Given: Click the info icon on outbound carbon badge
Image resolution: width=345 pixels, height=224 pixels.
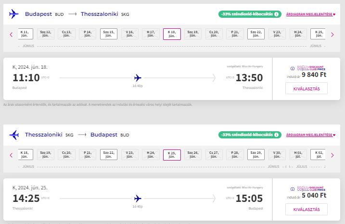Looking at the screenshot, I should pos(276,14).
